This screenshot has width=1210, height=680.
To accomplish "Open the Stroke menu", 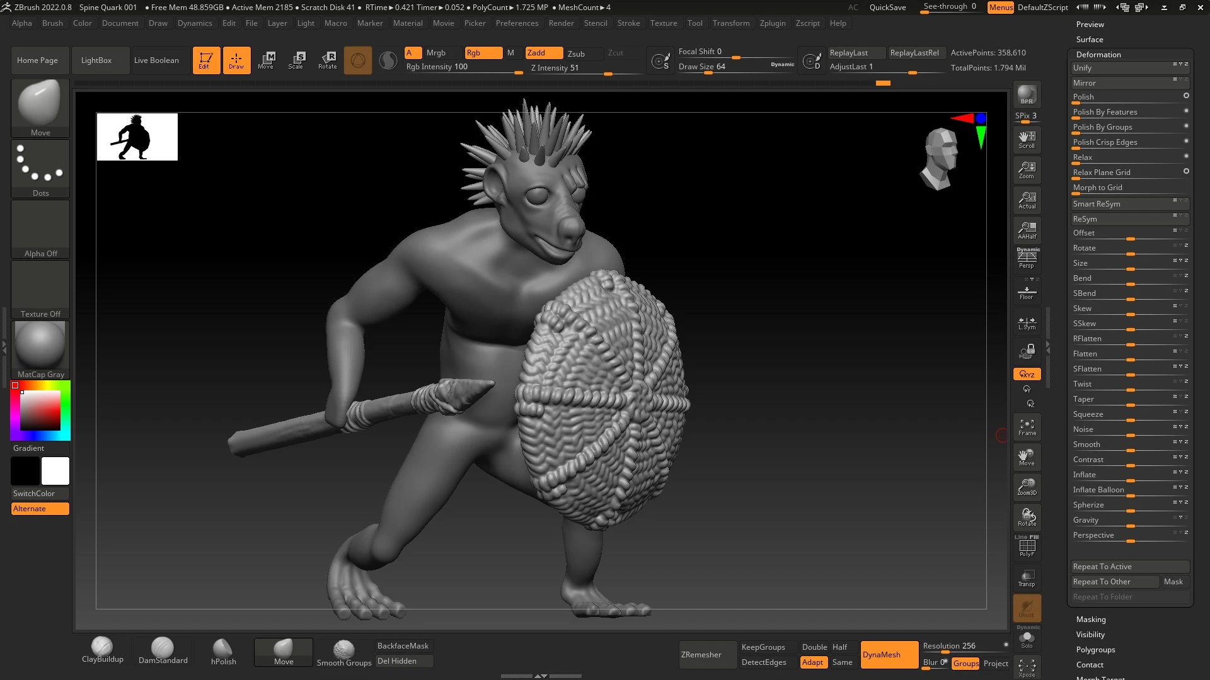I will point(628,23).
